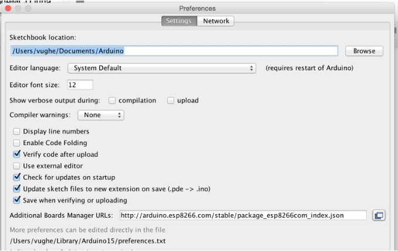Open the Compiler warnings dropdown
This screenshot has height=251, width=398.
coord(101,115)
